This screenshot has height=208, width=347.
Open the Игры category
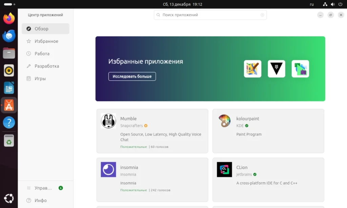(45, 79)
